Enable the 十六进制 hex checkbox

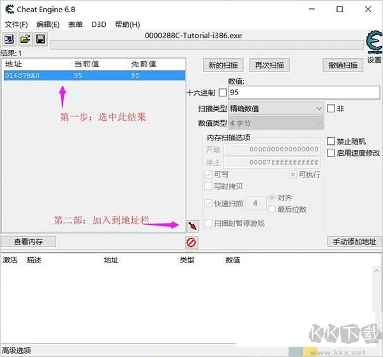coord(222,93)
